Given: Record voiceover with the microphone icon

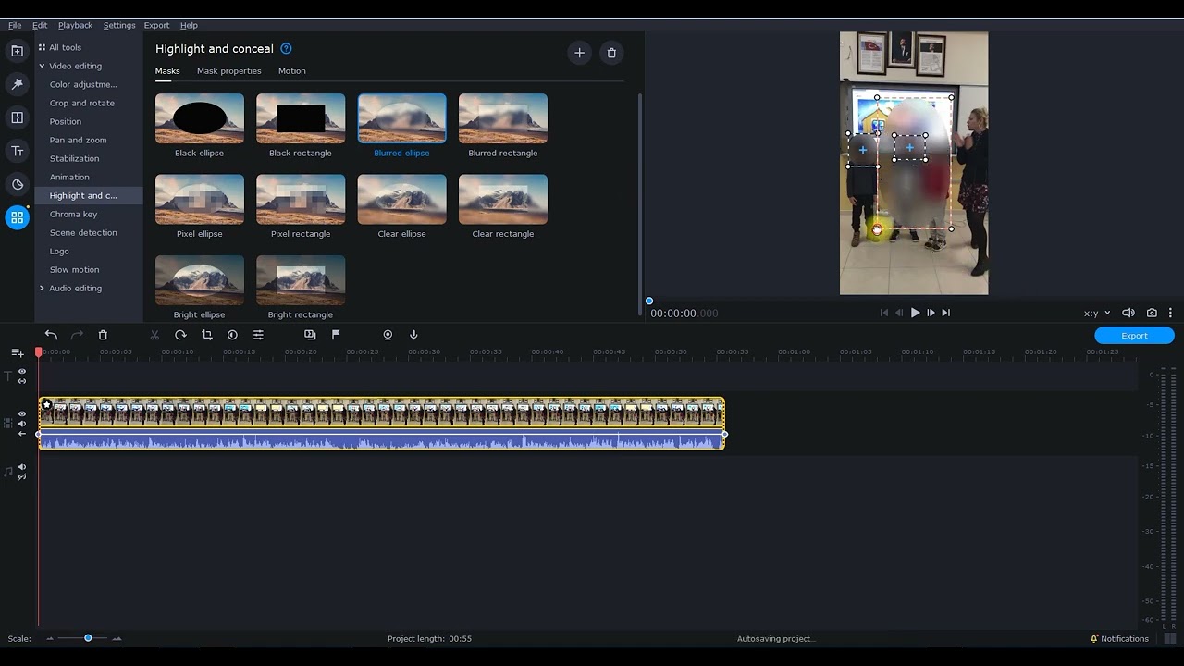Looking at the screenshot, I should (x=413, y=335).
